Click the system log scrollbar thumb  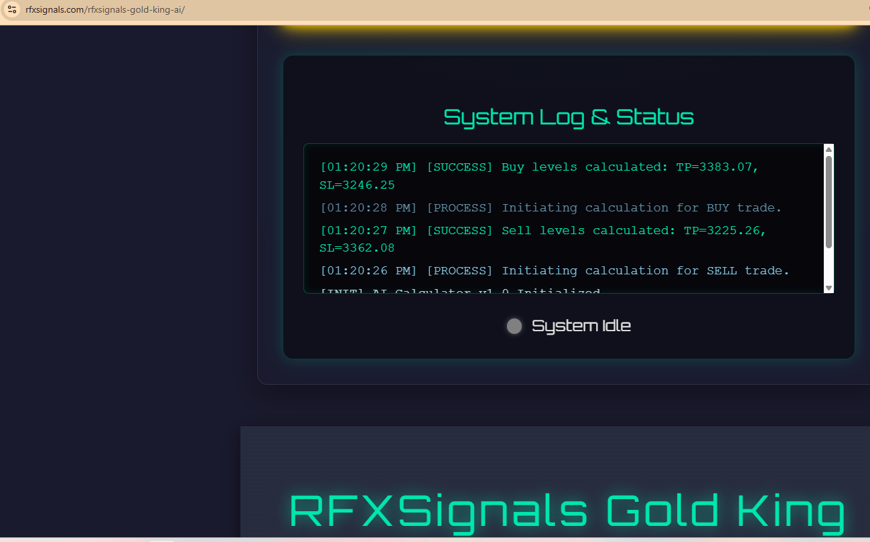pyautogui.click(x=828, y=202)
